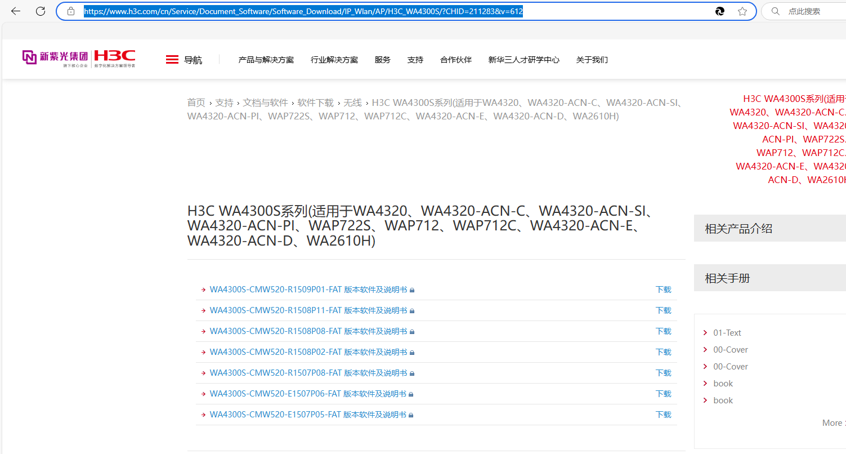Click 文档与软件 in the breadcrumb

coord(266,103)
